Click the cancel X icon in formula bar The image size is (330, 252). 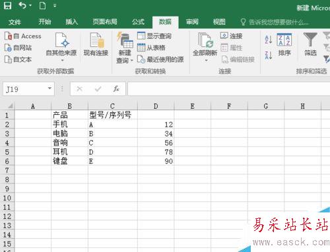79,89
